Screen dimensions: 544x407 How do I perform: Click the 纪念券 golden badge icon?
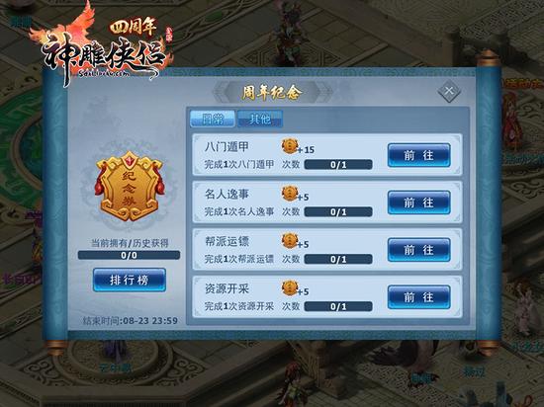point(130,187)
